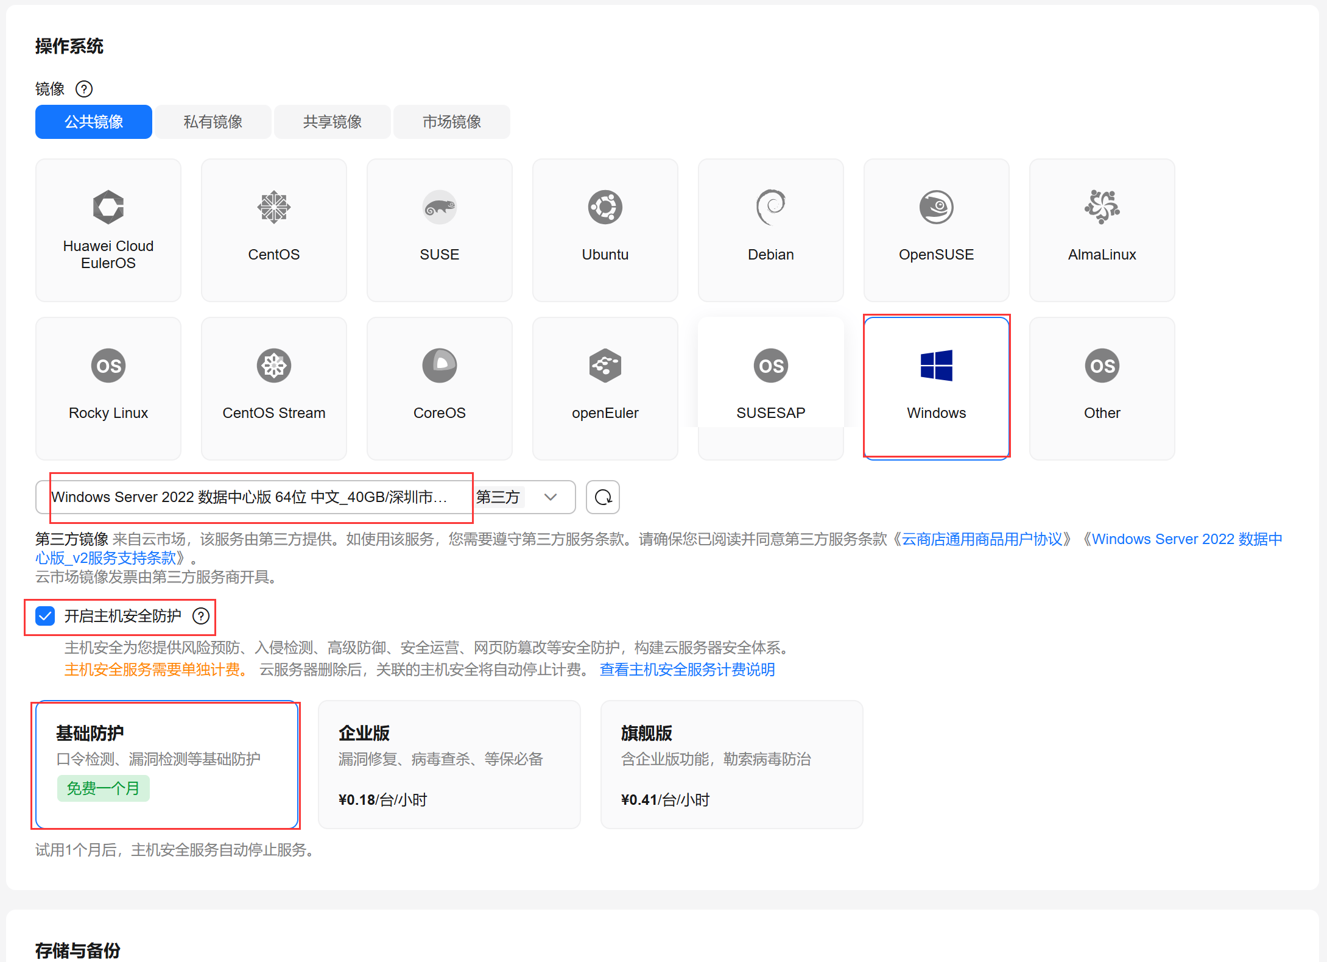Select the Huawei Cloud EulerOS image icon
Viewport: 1327px width, 962px height.
tap(108, 207)
